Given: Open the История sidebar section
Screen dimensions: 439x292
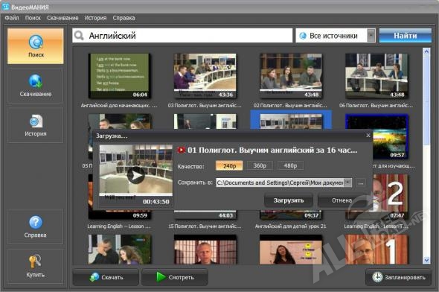Looking at the screenshot, I should point(36,125).
